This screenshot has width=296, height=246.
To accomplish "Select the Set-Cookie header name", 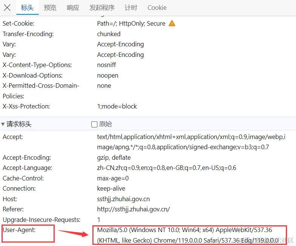I will tap(18, 23).
